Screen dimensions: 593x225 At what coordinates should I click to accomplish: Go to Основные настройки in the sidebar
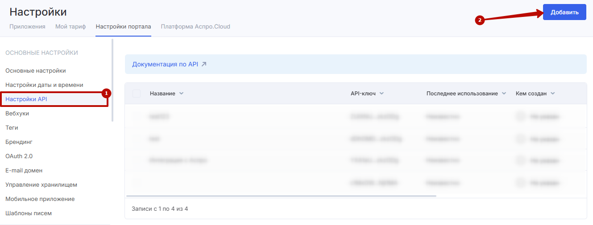(36, 70)
